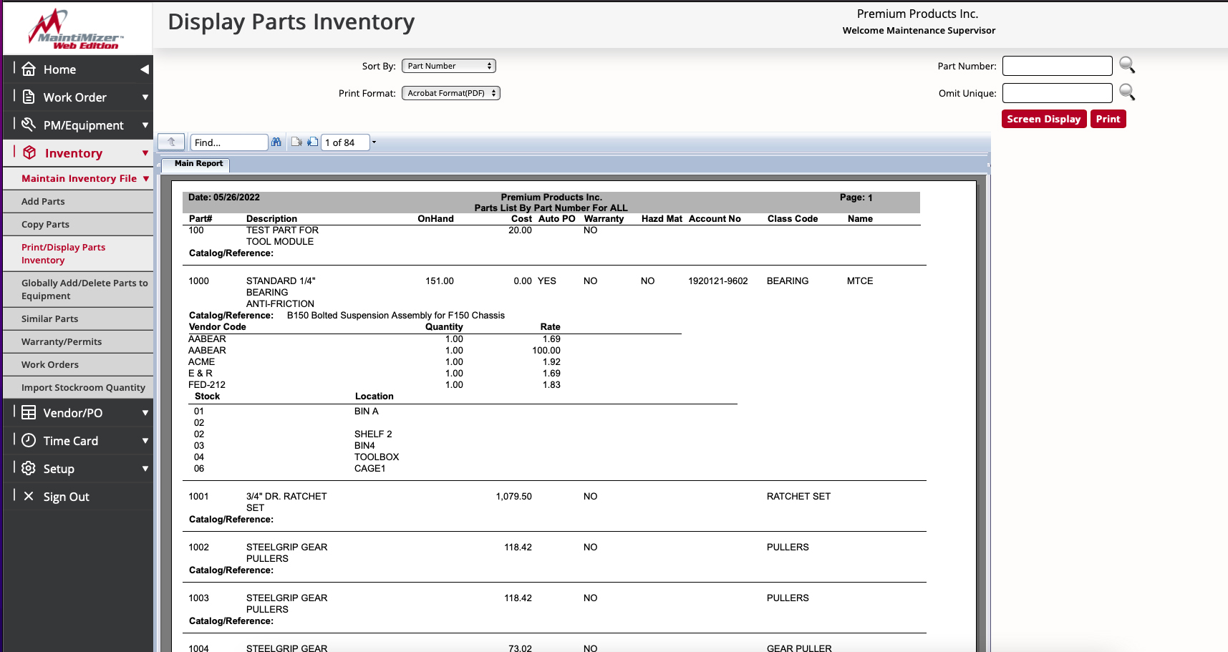Open Inventory via its box icon
Viewport: 1228px width, 652px height.
29,152
